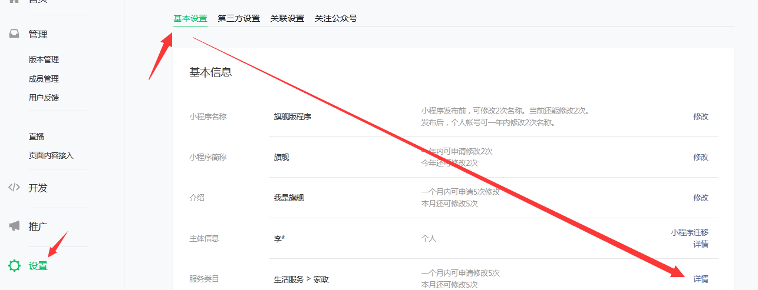The height and width of the screenshot is (290, 758).
Task: Select 直播 in the sidebar
Action: point(37,136)
